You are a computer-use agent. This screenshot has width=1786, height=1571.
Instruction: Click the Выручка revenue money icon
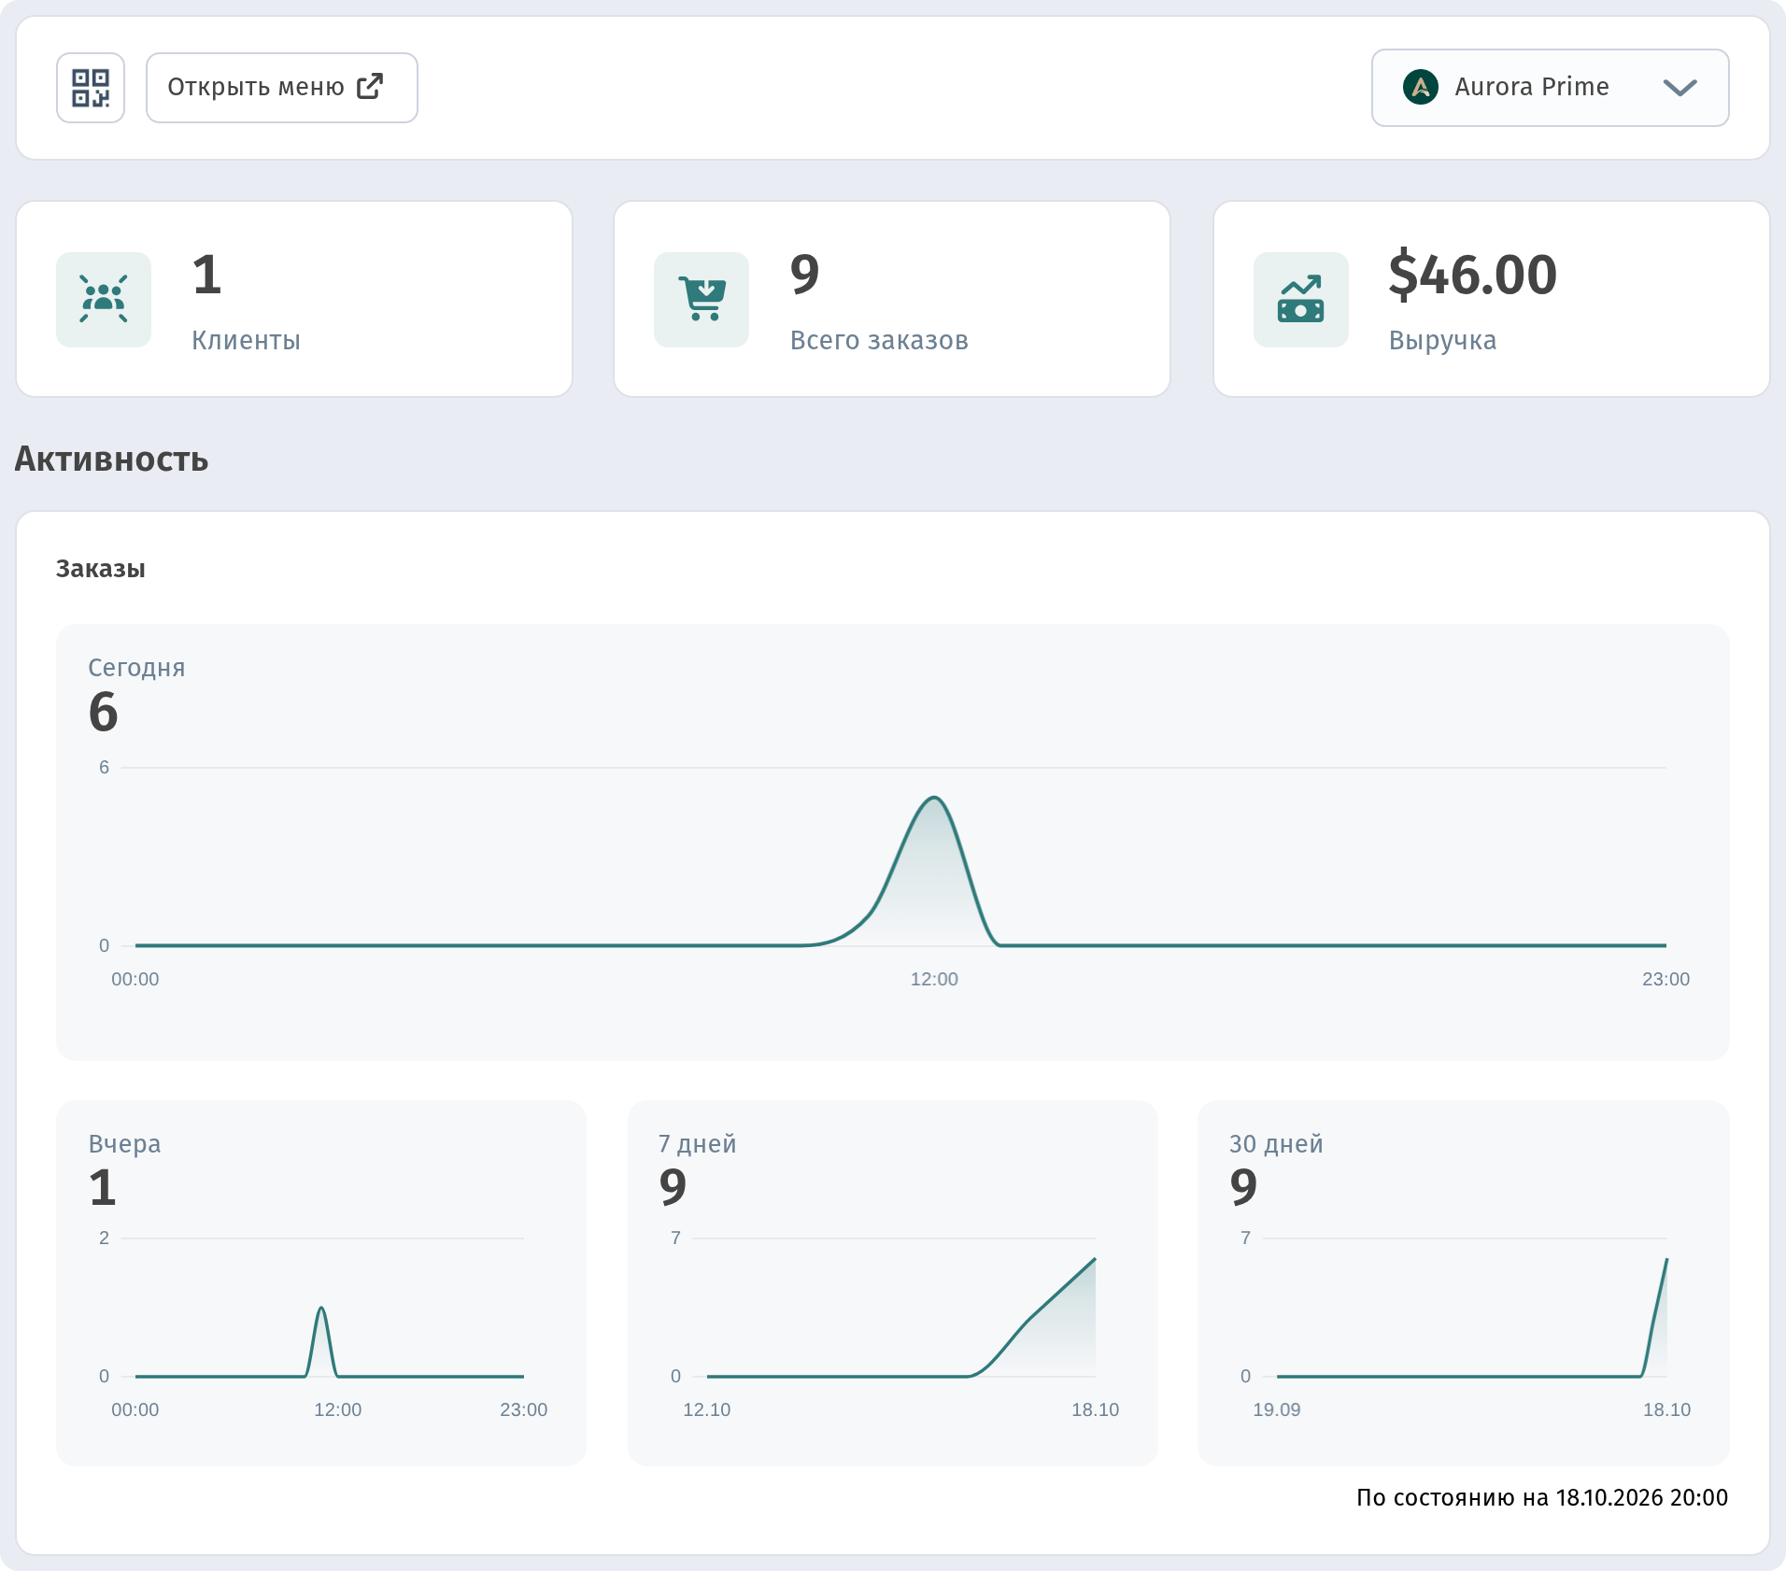point(1301,300)
